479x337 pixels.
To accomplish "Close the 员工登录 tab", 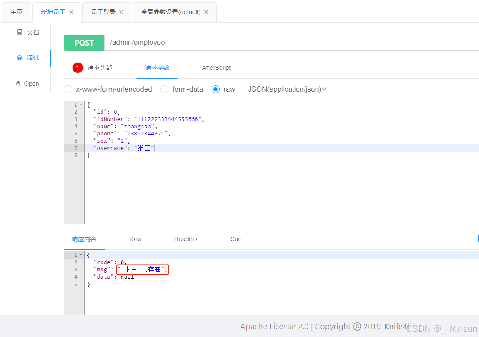I will [x=121, y=12].
